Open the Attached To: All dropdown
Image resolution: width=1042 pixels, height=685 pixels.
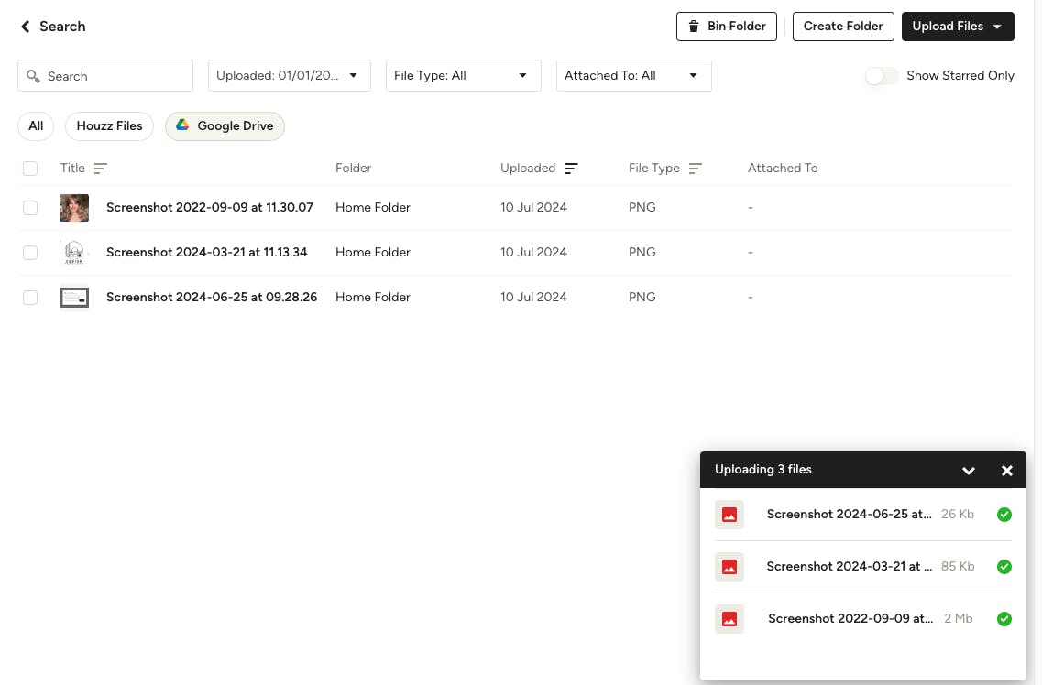pos(633,76)
